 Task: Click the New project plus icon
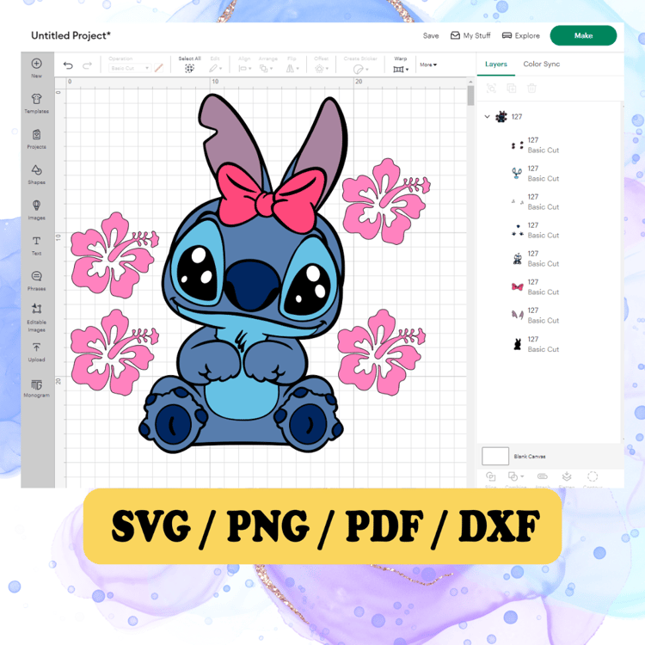click(x=37, y=64)
